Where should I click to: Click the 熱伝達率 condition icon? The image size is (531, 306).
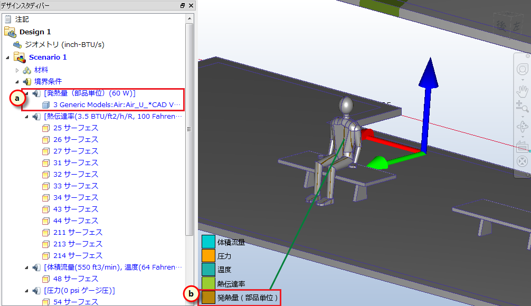point(36,117)
